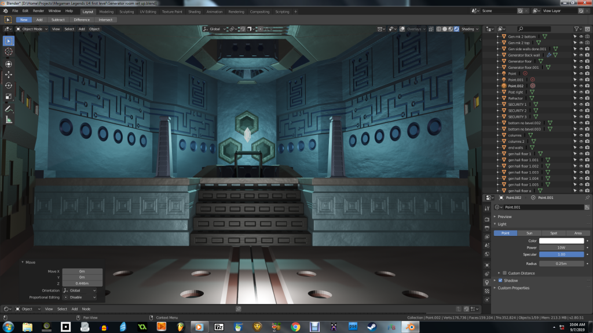This screenshot has width=593, height=333.
Task: Click the light Color swatch
Action: pyautogui.click(x=561, y=241)
